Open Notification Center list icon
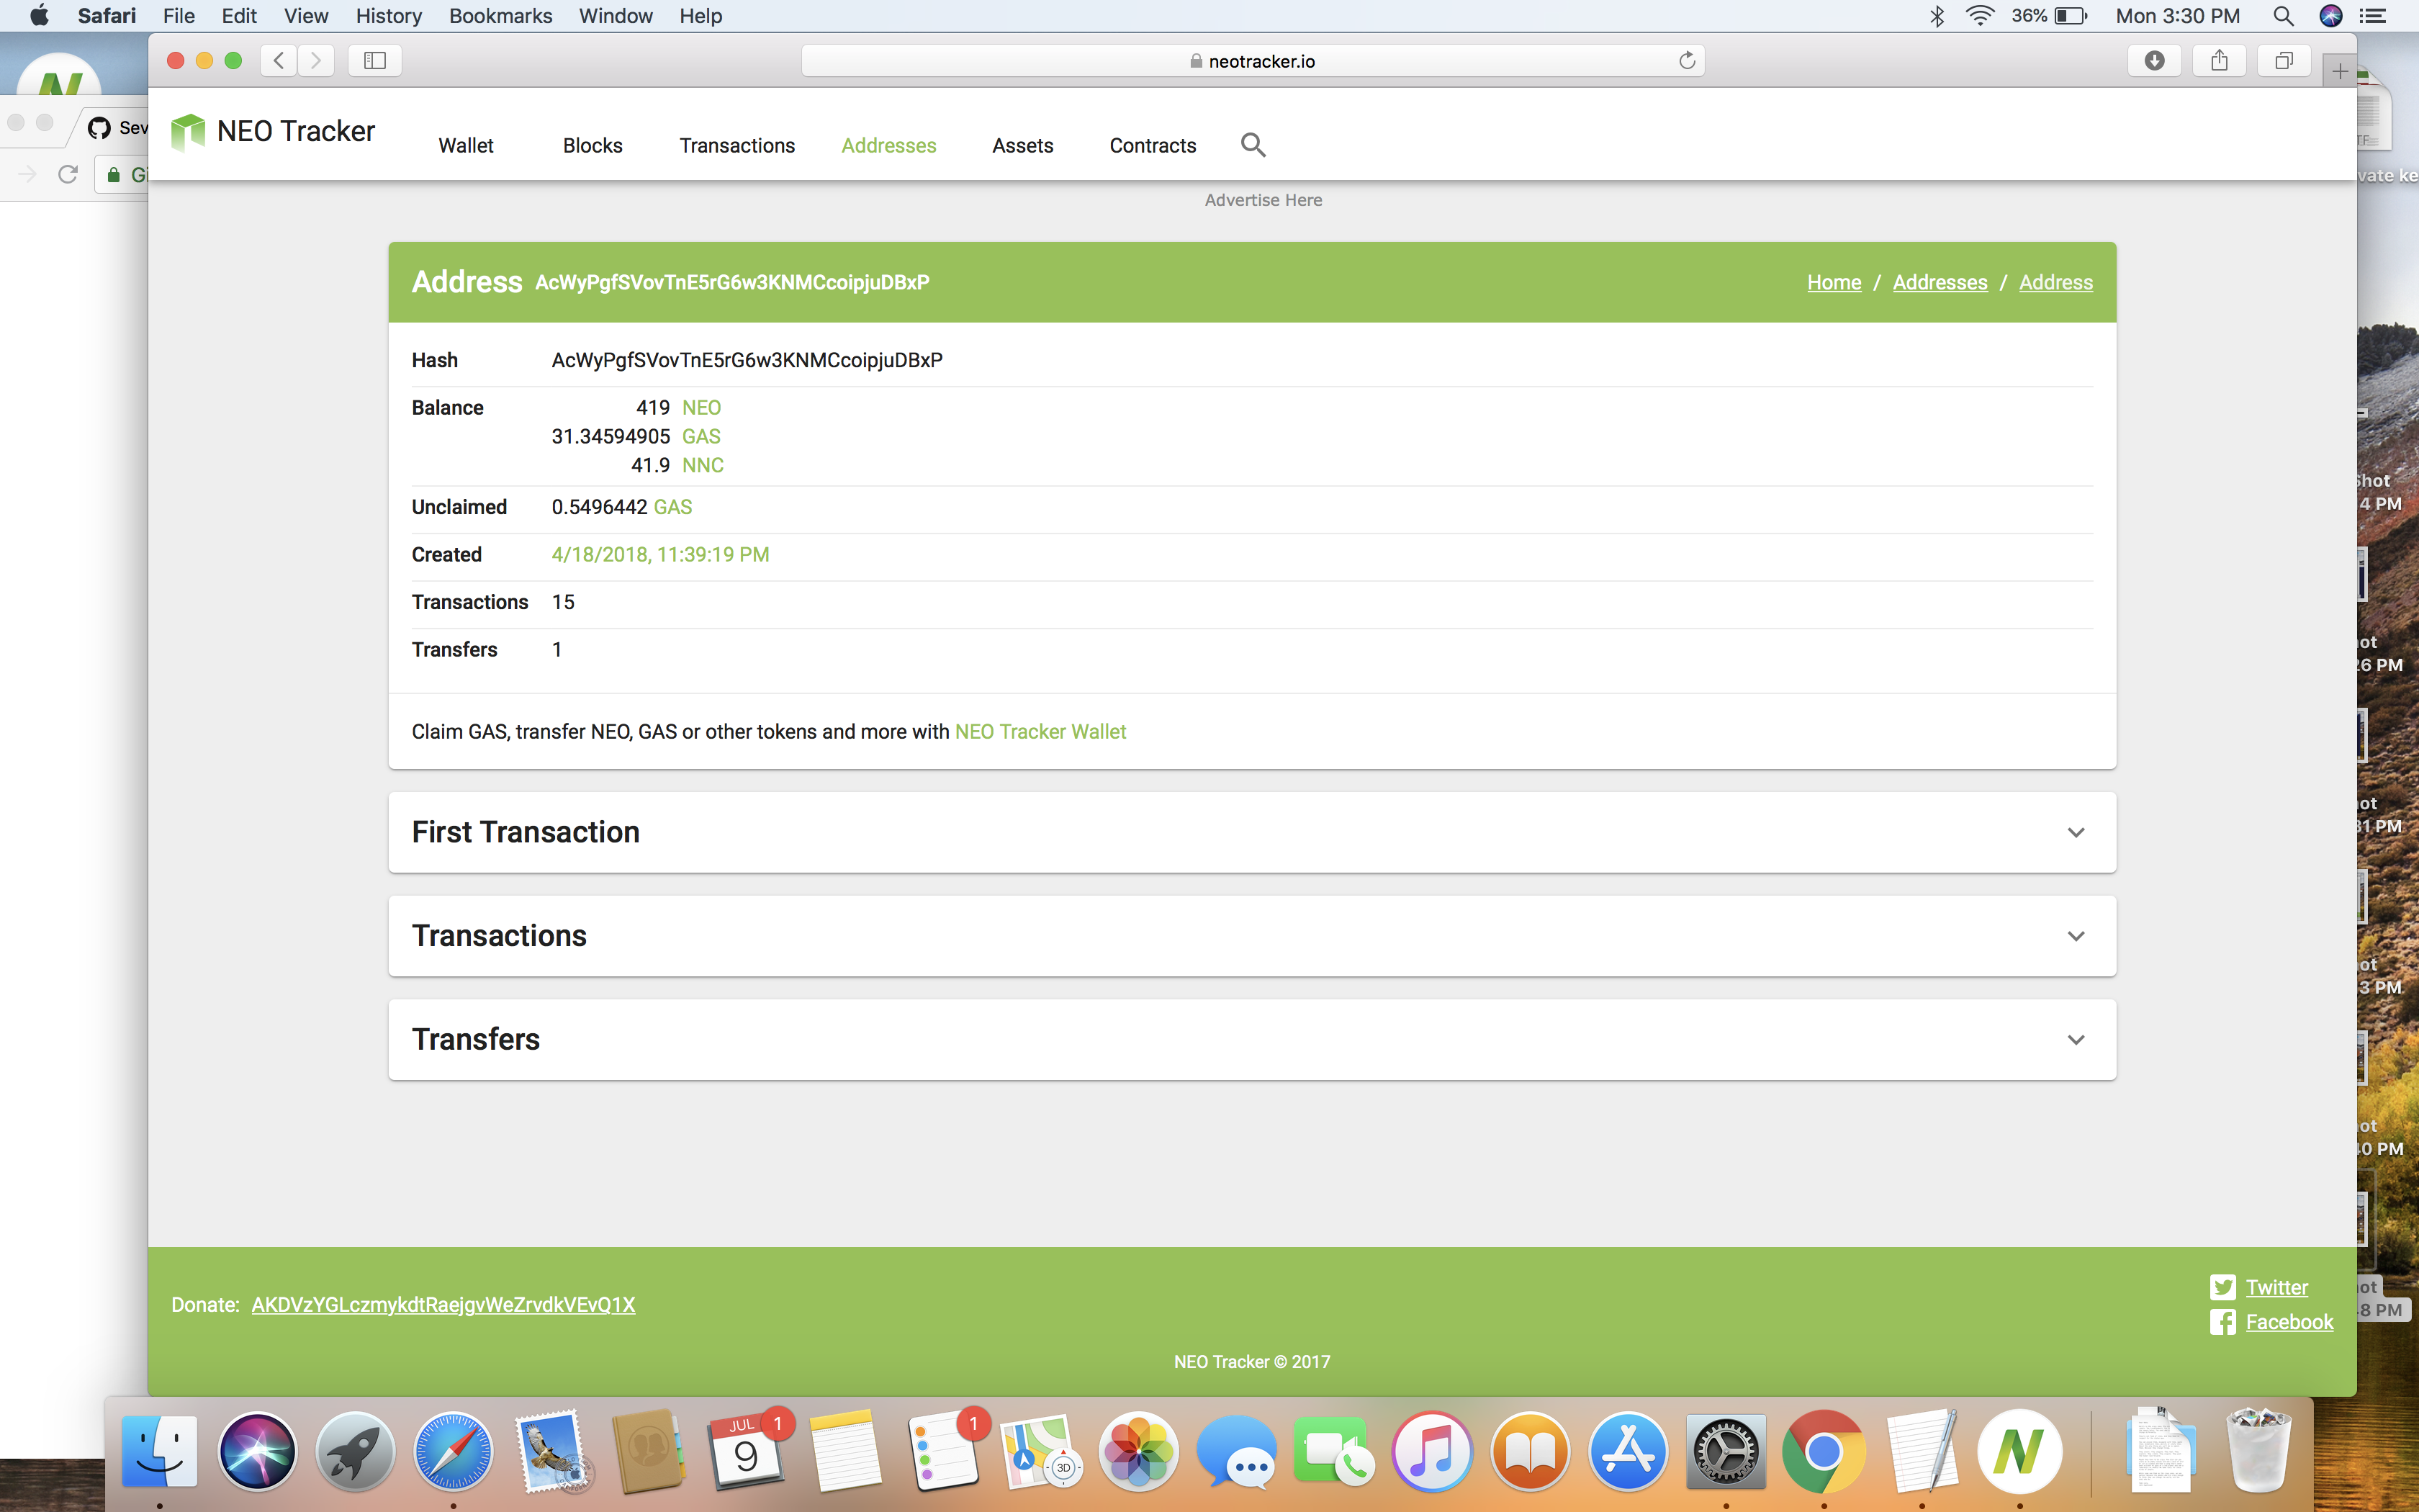 coord(2373,16)
